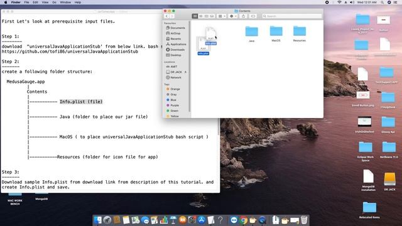The height and width of the screenshot is (226, 402).
Task: Open the Finder menu
Action: pyautogui.click(x=16, y=3)
